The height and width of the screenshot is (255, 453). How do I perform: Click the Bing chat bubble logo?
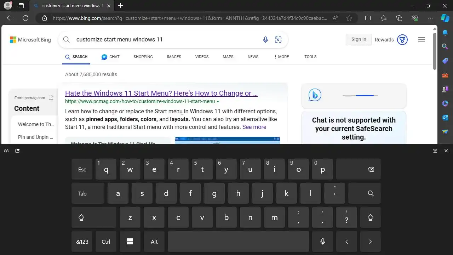[315, 95]
